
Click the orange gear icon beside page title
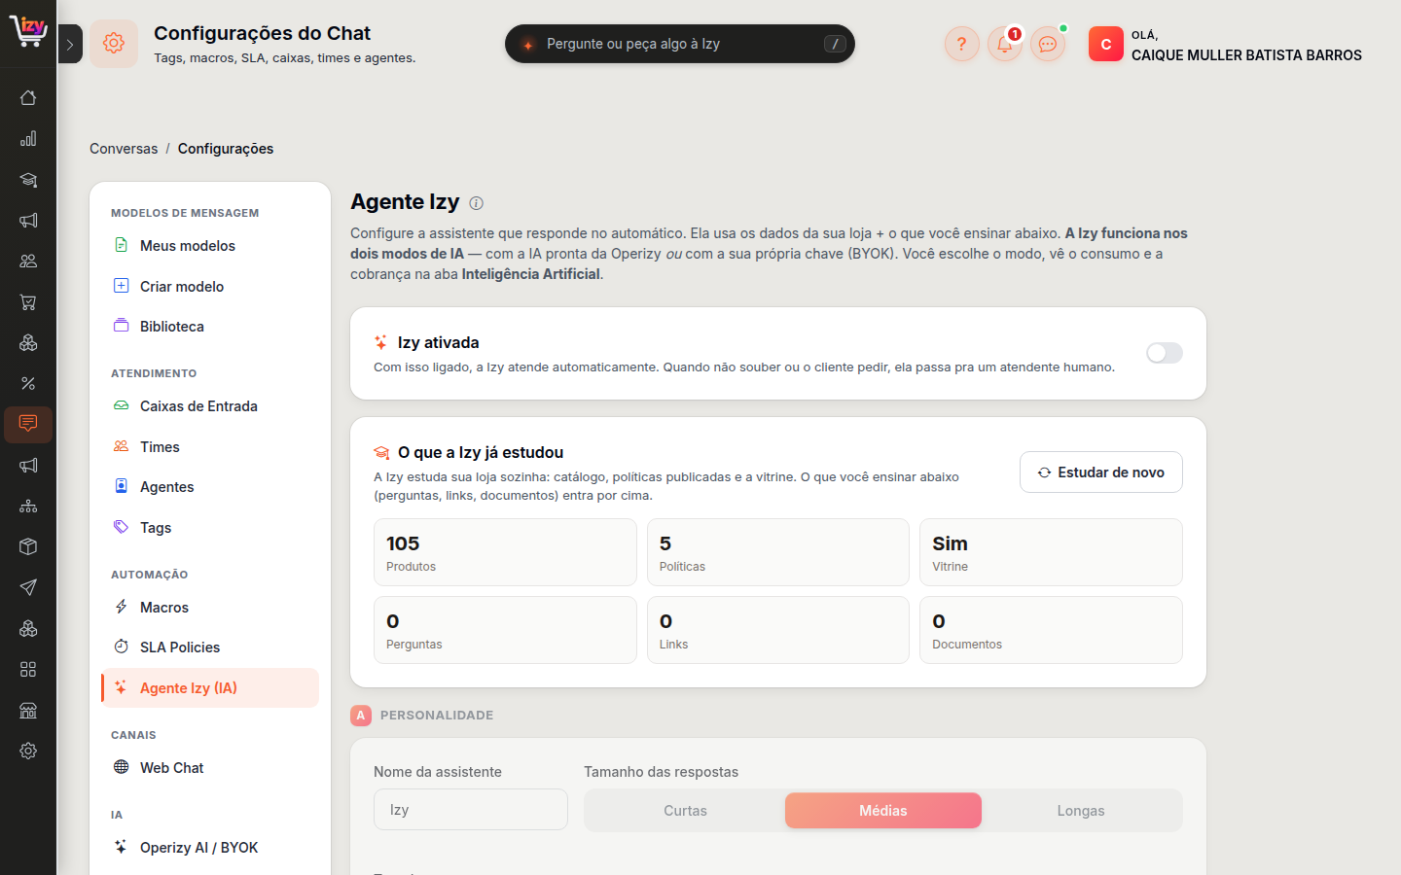pos(114,44)
